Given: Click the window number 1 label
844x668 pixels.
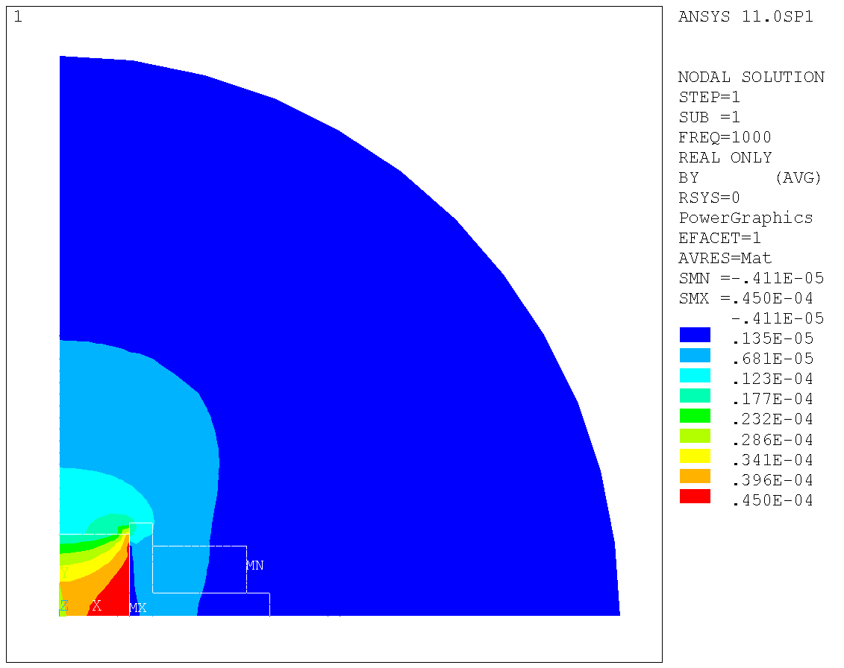Looking at the screenshot, I should pyautogui.click(x=18, y=17).
